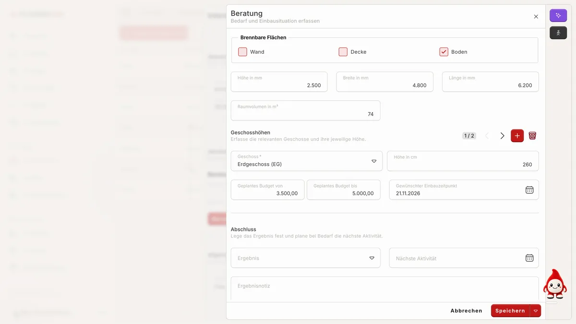Open calendar icon for Nächste Aktivität
This screenshot has height=324, width=576.
tap(529, 258)
